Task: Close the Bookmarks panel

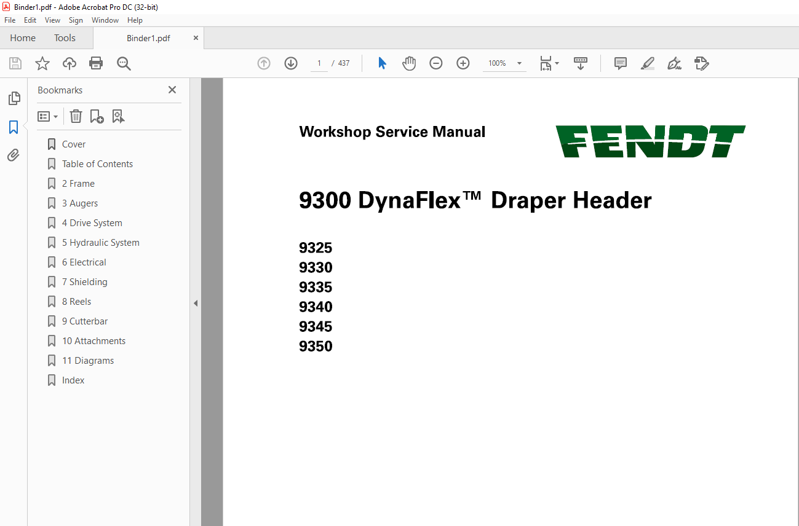Action: (172, 90)
